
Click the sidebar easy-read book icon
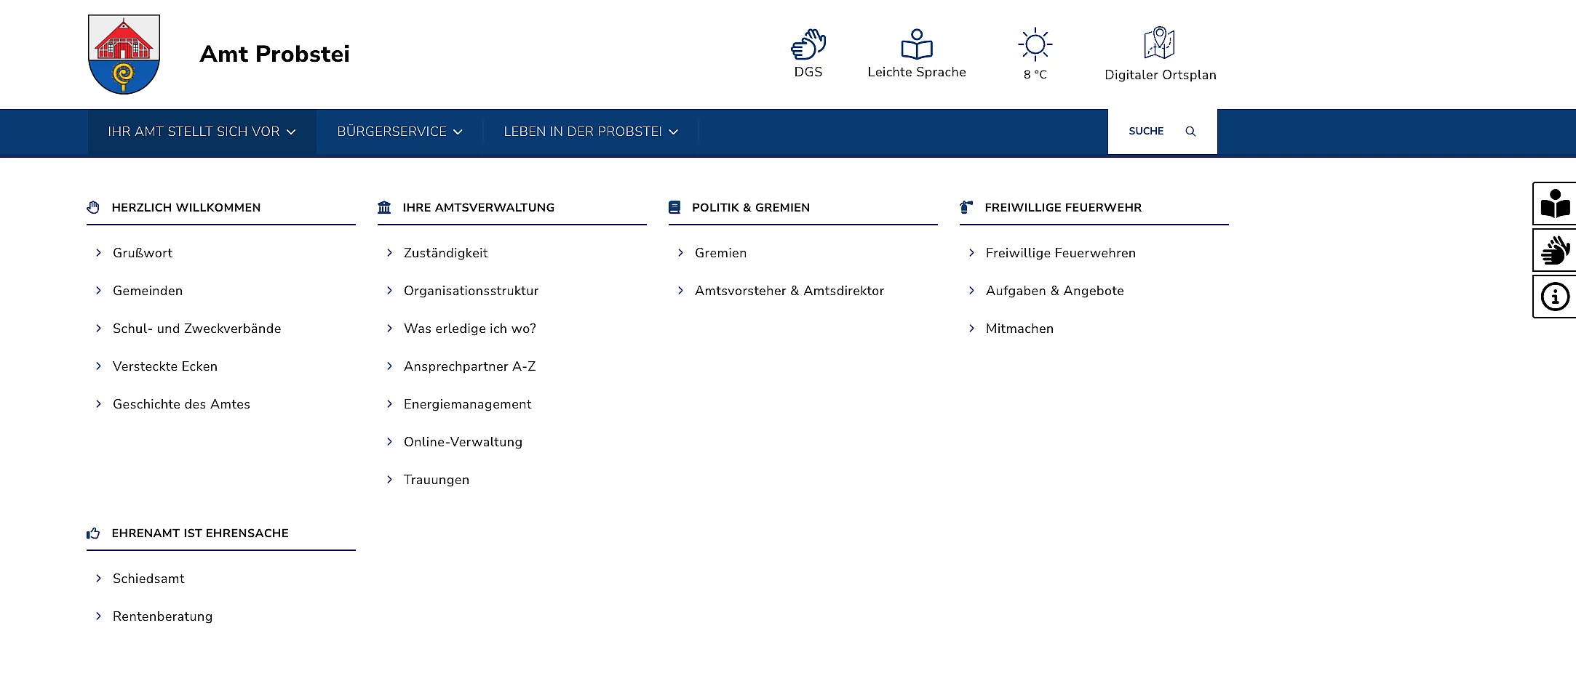(1555, 204)
